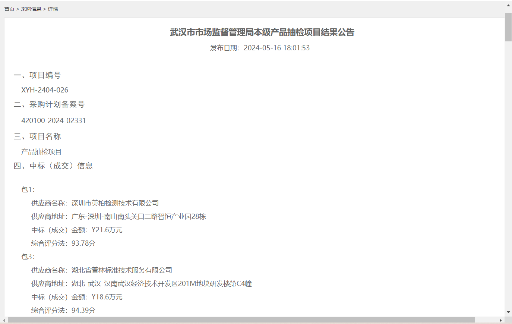Click the horizontal scrollbar left arrow
The image size is (512, 324).
click(x=3, y=321)
